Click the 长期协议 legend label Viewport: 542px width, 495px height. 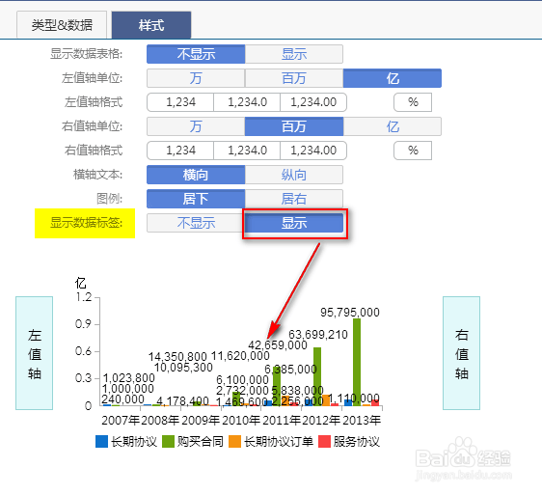click(x=134, y=442)
